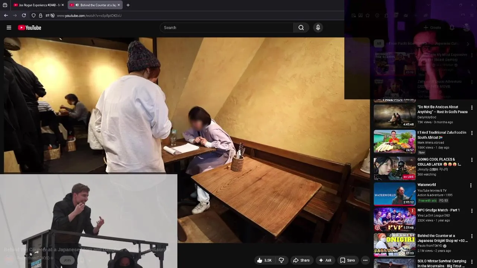477x268 pixels.
Task: Open Zulu Food video thumbnail
Action: point(395,141)
